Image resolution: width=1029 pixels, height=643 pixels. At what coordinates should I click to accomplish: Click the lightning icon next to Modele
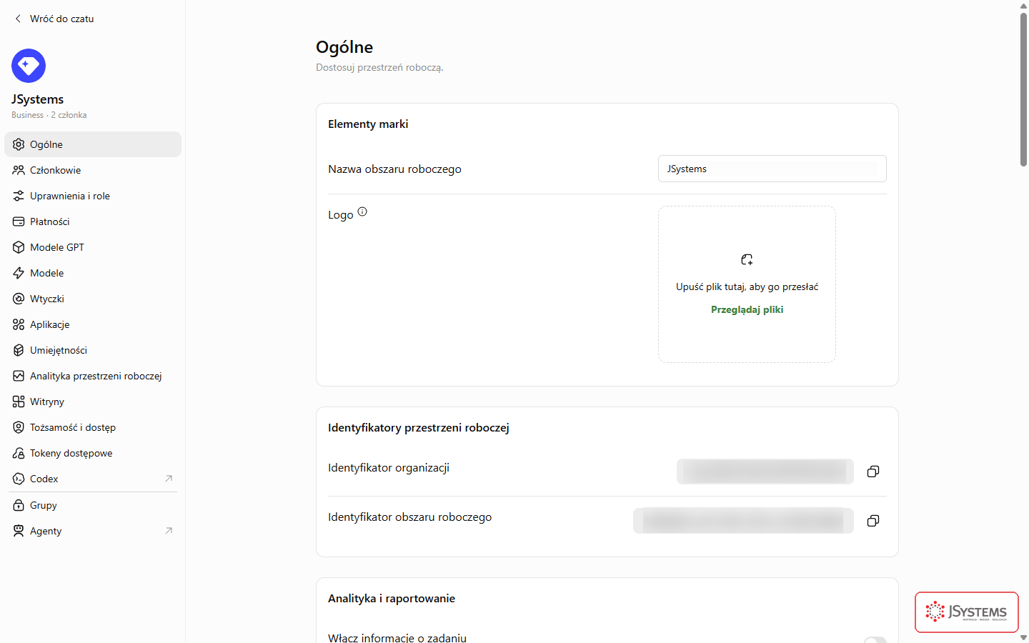(x=19, y=273)
